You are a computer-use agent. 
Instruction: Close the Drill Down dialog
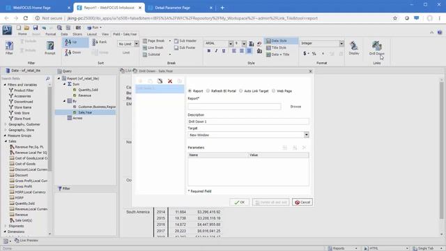coord(310,71)
